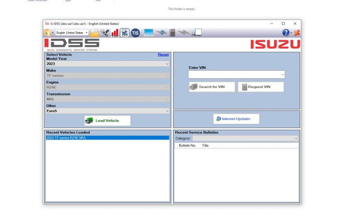The image size is (339, 216).
Task: Open the blue question mark help icon
Action: (286, 33)
